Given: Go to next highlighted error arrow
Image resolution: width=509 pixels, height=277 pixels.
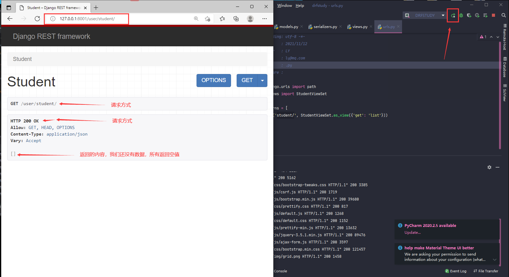Looking at the screenshot, I should 497,37.
